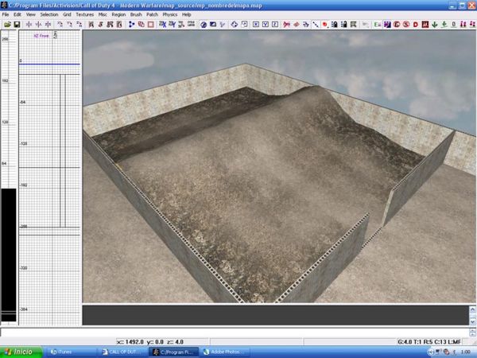The image size is (477, 358).
Task: Click the plain green down-arrow icon
Action: point(435,25)
